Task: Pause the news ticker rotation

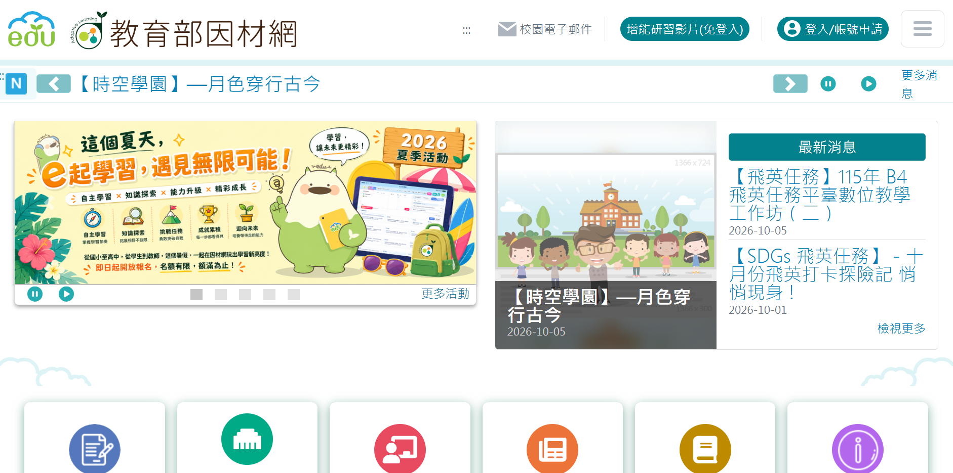Action: pos(828,84)
